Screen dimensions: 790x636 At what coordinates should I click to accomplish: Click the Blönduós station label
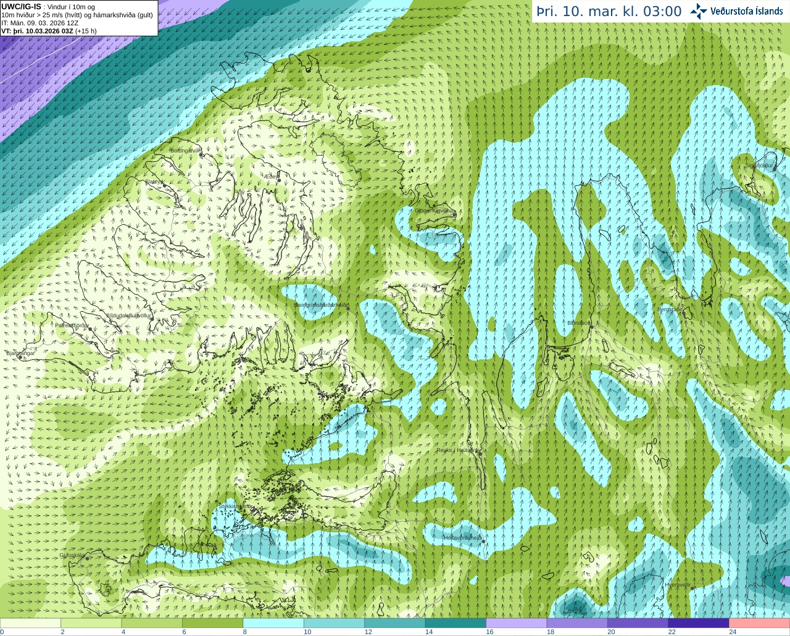click(579, 323)
